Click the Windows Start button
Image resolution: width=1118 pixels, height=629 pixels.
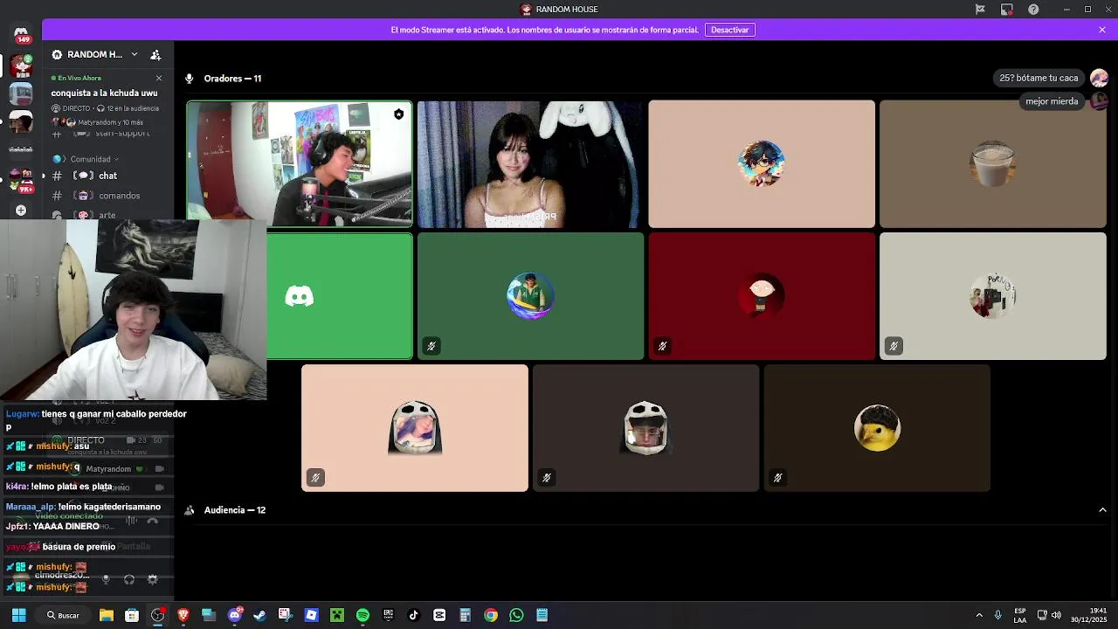(x=18, y=615)
